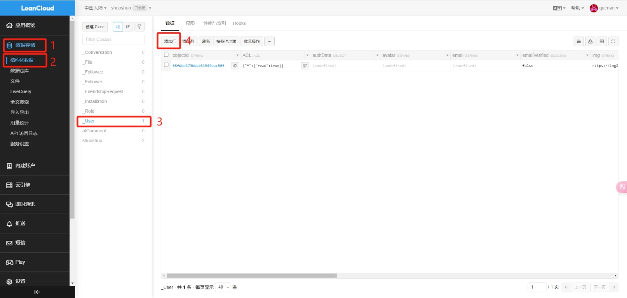
Task: Open the language switcher dropdown
Action: point(559,8)
